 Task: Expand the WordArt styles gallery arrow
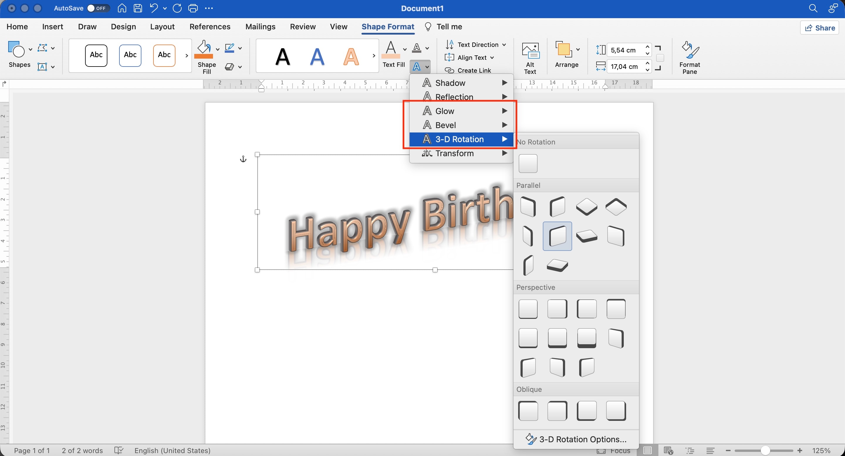(x=374, y=55)
